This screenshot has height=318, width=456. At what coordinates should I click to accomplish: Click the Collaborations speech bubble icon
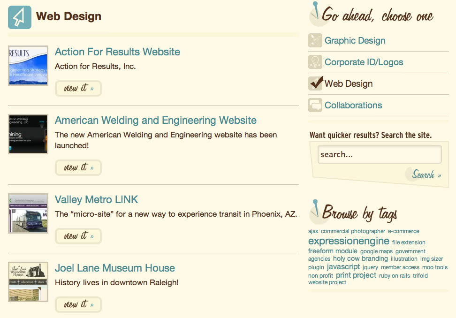(315, 105)
